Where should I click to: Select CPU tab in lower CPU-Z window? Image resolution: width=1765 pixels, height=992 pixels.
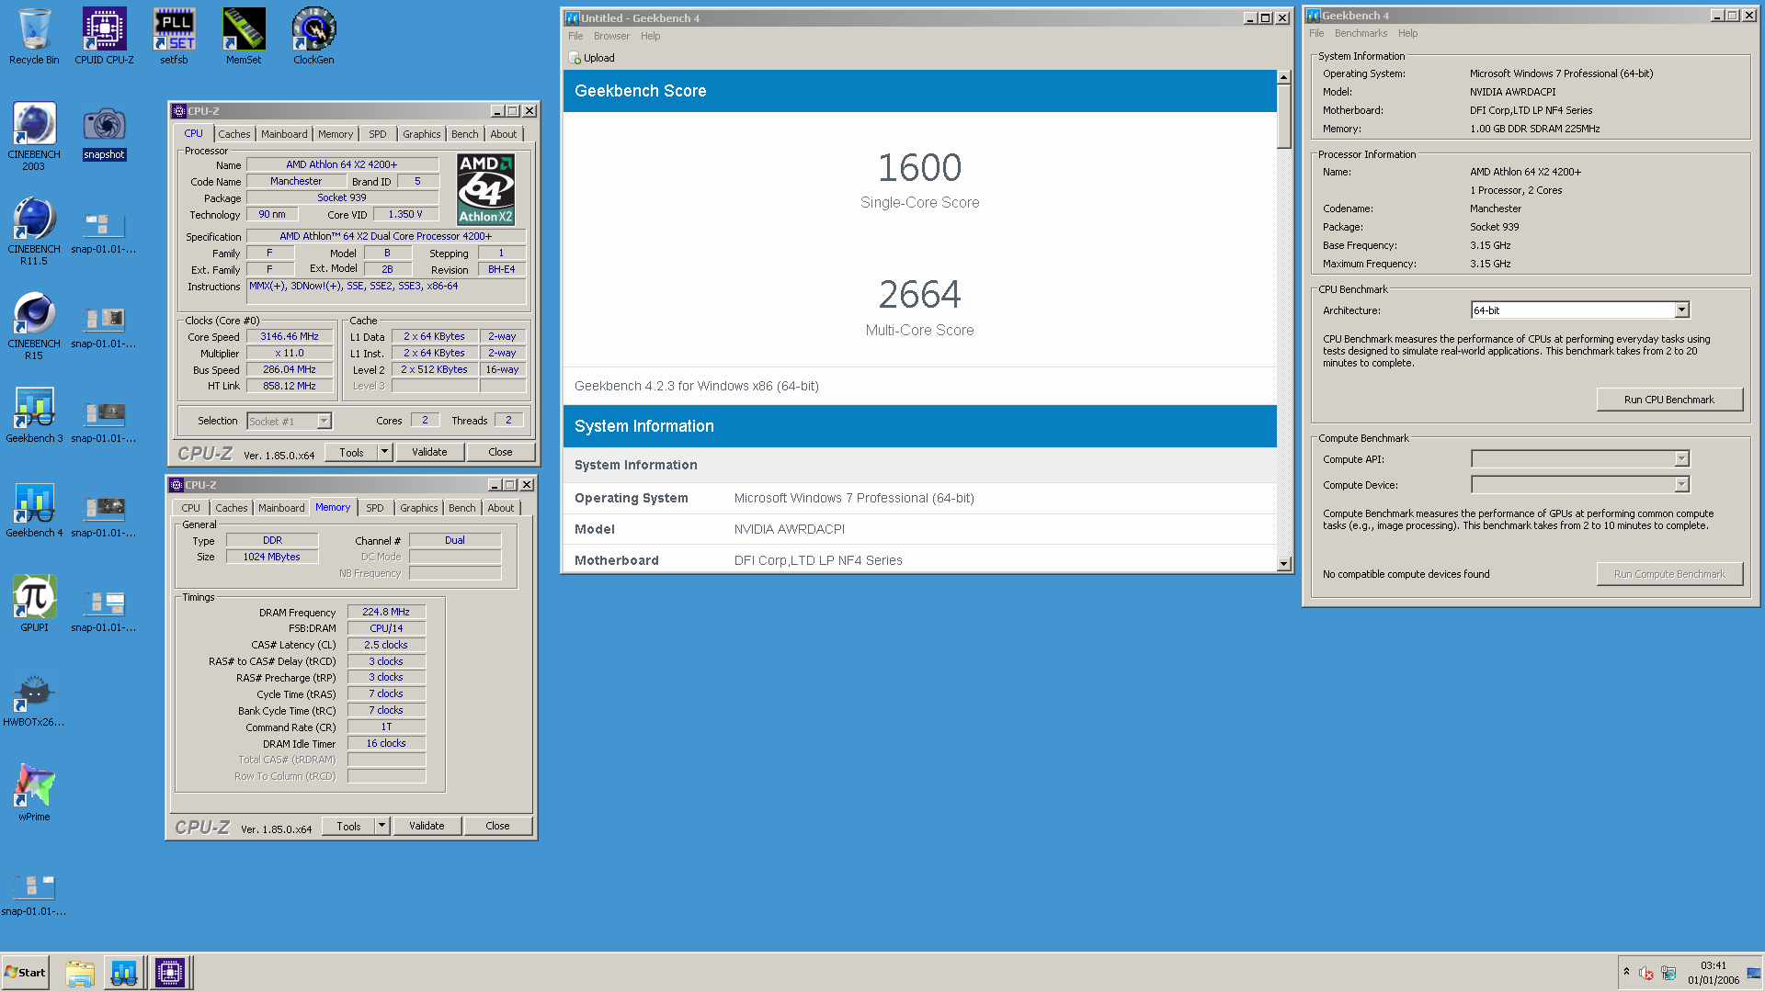click(x=191, y=508)
